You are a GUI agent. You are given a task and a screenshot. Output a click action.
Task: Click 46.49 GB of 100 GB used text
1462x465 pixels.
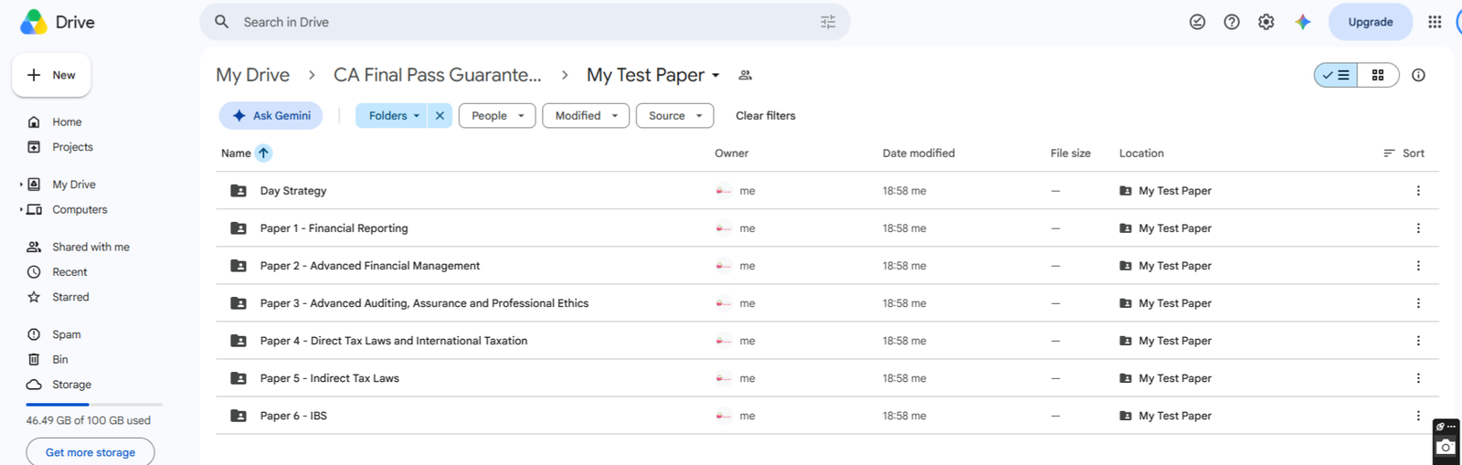point(89,420)
